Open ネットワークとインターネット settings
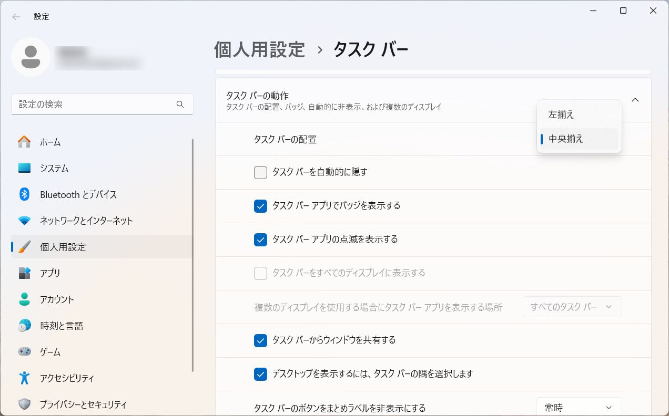This screenshot has width=669, height=416. click(x=102, y=221)
